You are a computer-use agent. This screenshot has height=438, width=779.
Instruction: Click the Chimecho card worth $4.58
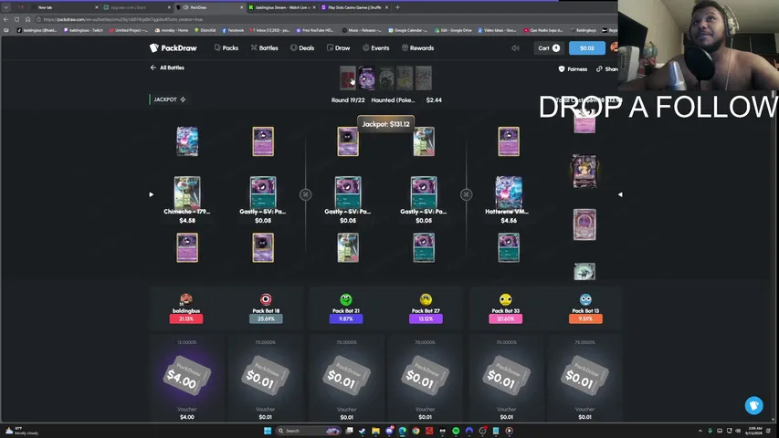pyautogui.click(x=187, y=192)
